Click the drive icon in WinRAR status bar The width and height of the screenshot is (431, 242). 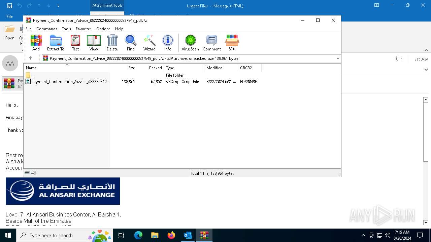(27, 173)
